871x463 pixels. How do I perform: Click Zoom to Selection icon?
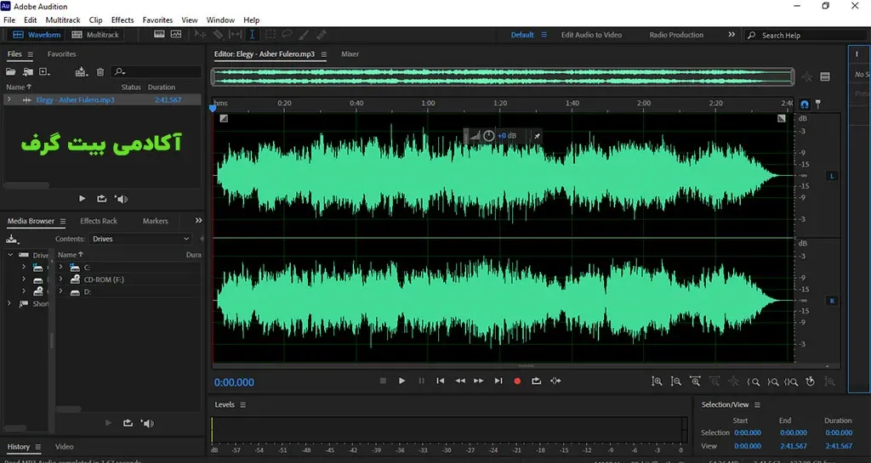pyautogui.click(x=791, y=381)
